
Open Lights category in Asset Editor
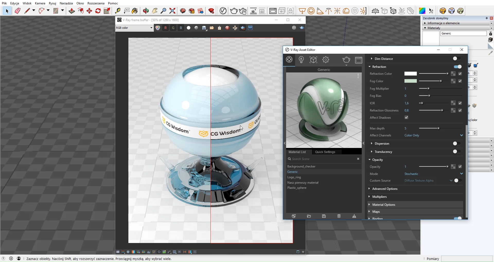pyautogui.click(x=301, y=60)
